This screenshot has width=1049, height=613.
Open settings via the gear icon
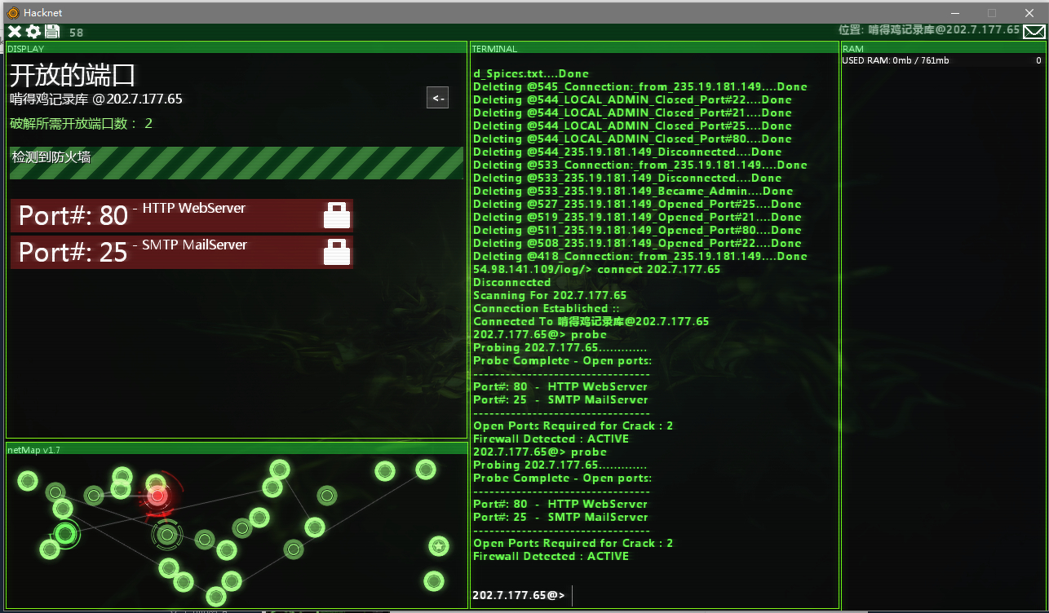pos(33,32)
